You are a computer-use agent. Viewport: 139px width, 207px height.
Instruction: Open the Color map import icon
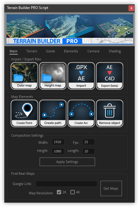point(24,76)
